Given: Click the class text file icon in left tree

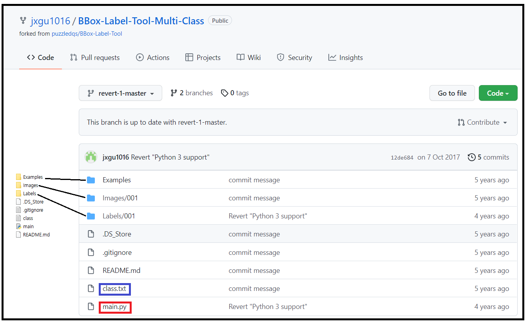Looking at the screenshot, I should [18, 218].
